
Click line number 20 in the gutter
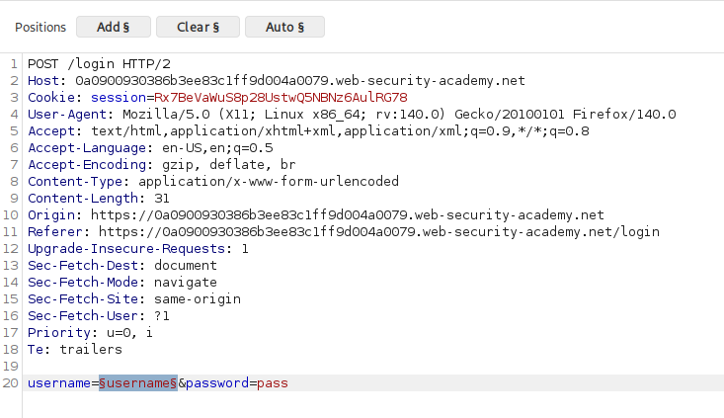11,382
